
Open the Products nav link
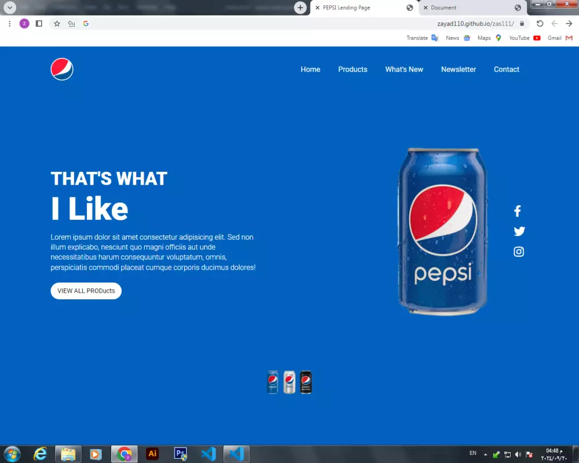[353, 69]
